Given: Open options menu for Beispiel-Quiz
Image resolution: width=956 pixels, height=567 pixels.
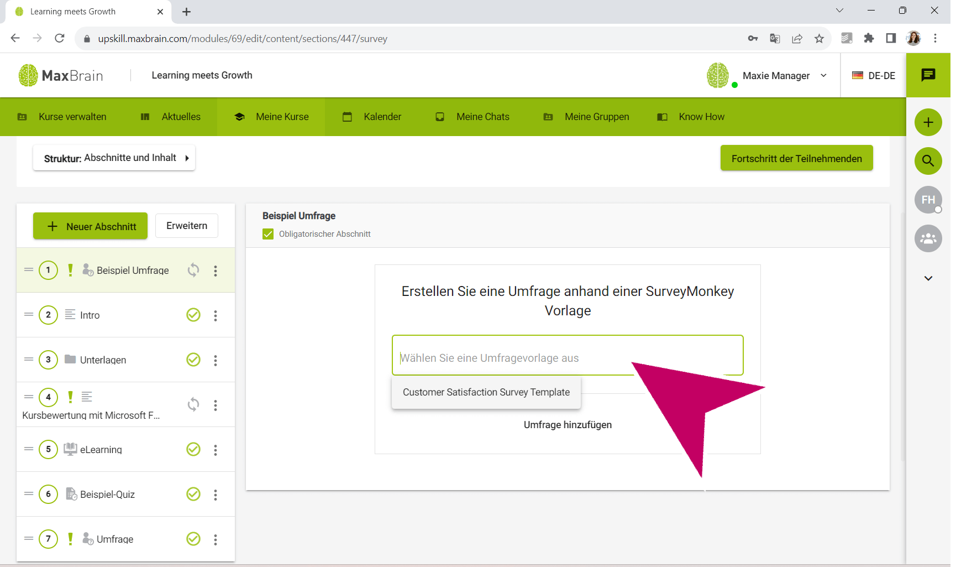Looking at the screenshot, I should (x=216, y=495).
